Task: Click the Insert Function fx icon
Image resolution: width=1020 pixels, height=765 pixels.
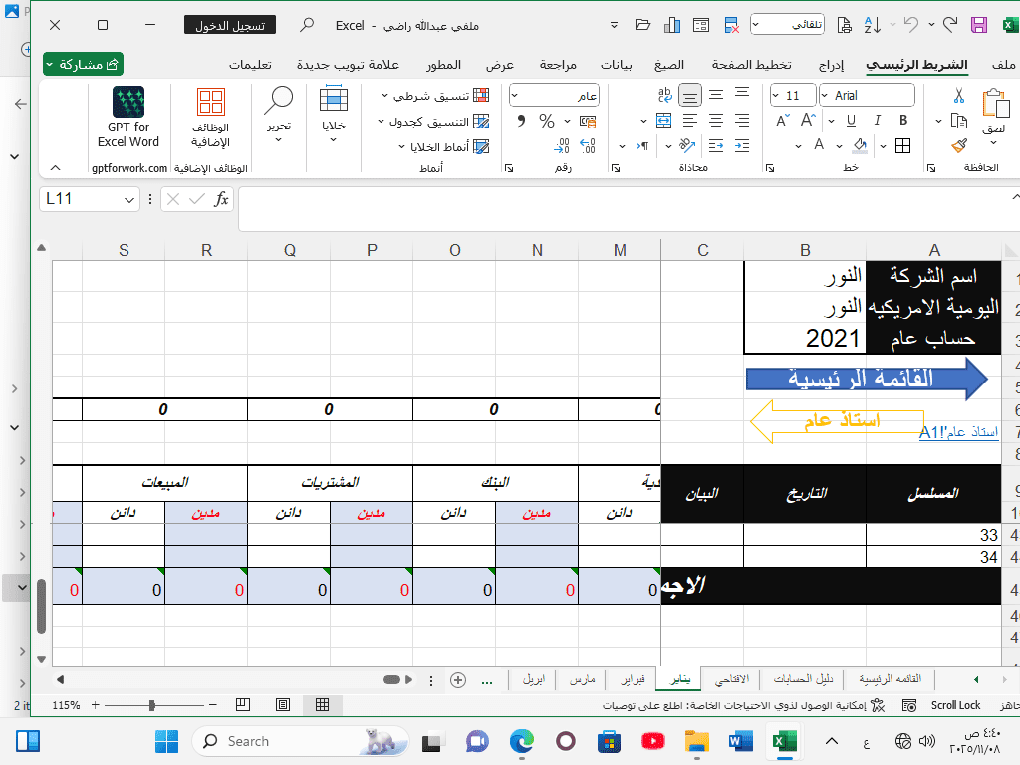Action: [221, 199]
